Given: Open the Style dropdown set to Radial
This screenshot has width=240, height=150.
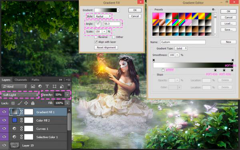Looking at the screenshot, I should [x=103, y=16].
